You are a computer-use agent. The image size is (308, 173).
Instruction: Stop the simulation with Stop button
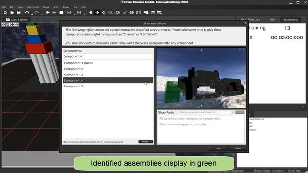[61, 12]
